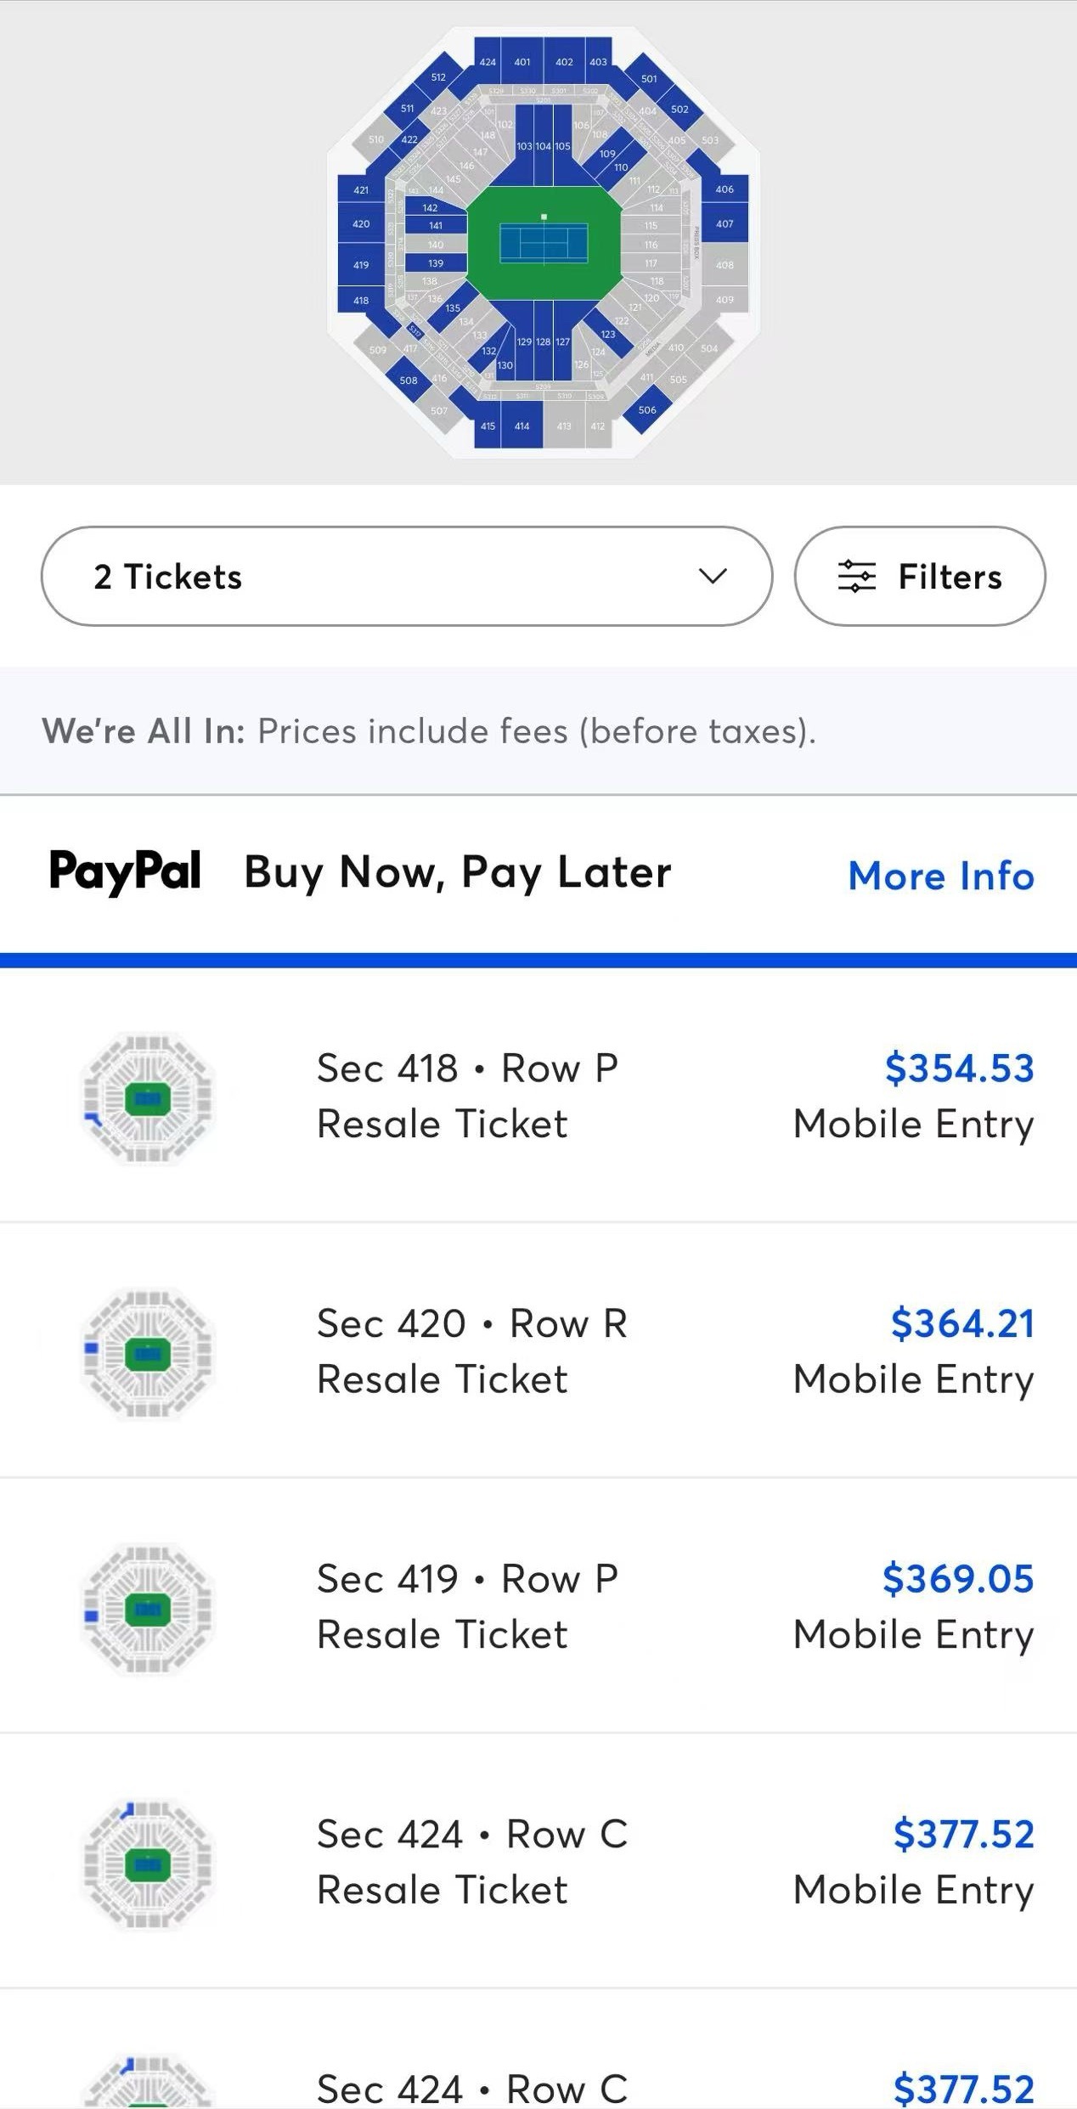
Task: Tap section 104 near the court
Action: pyautogui.click(x=544, y=146)
